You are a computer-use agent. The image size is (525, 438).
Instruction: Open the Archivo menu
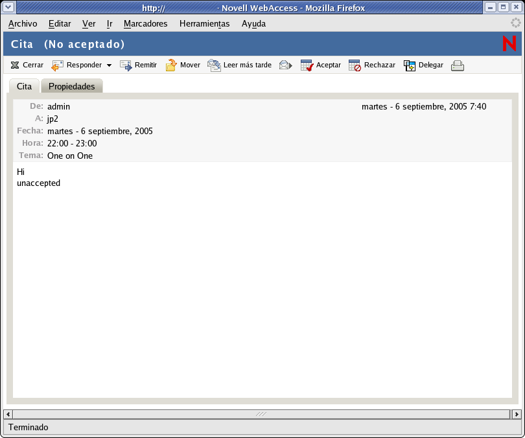pos(23,24)
